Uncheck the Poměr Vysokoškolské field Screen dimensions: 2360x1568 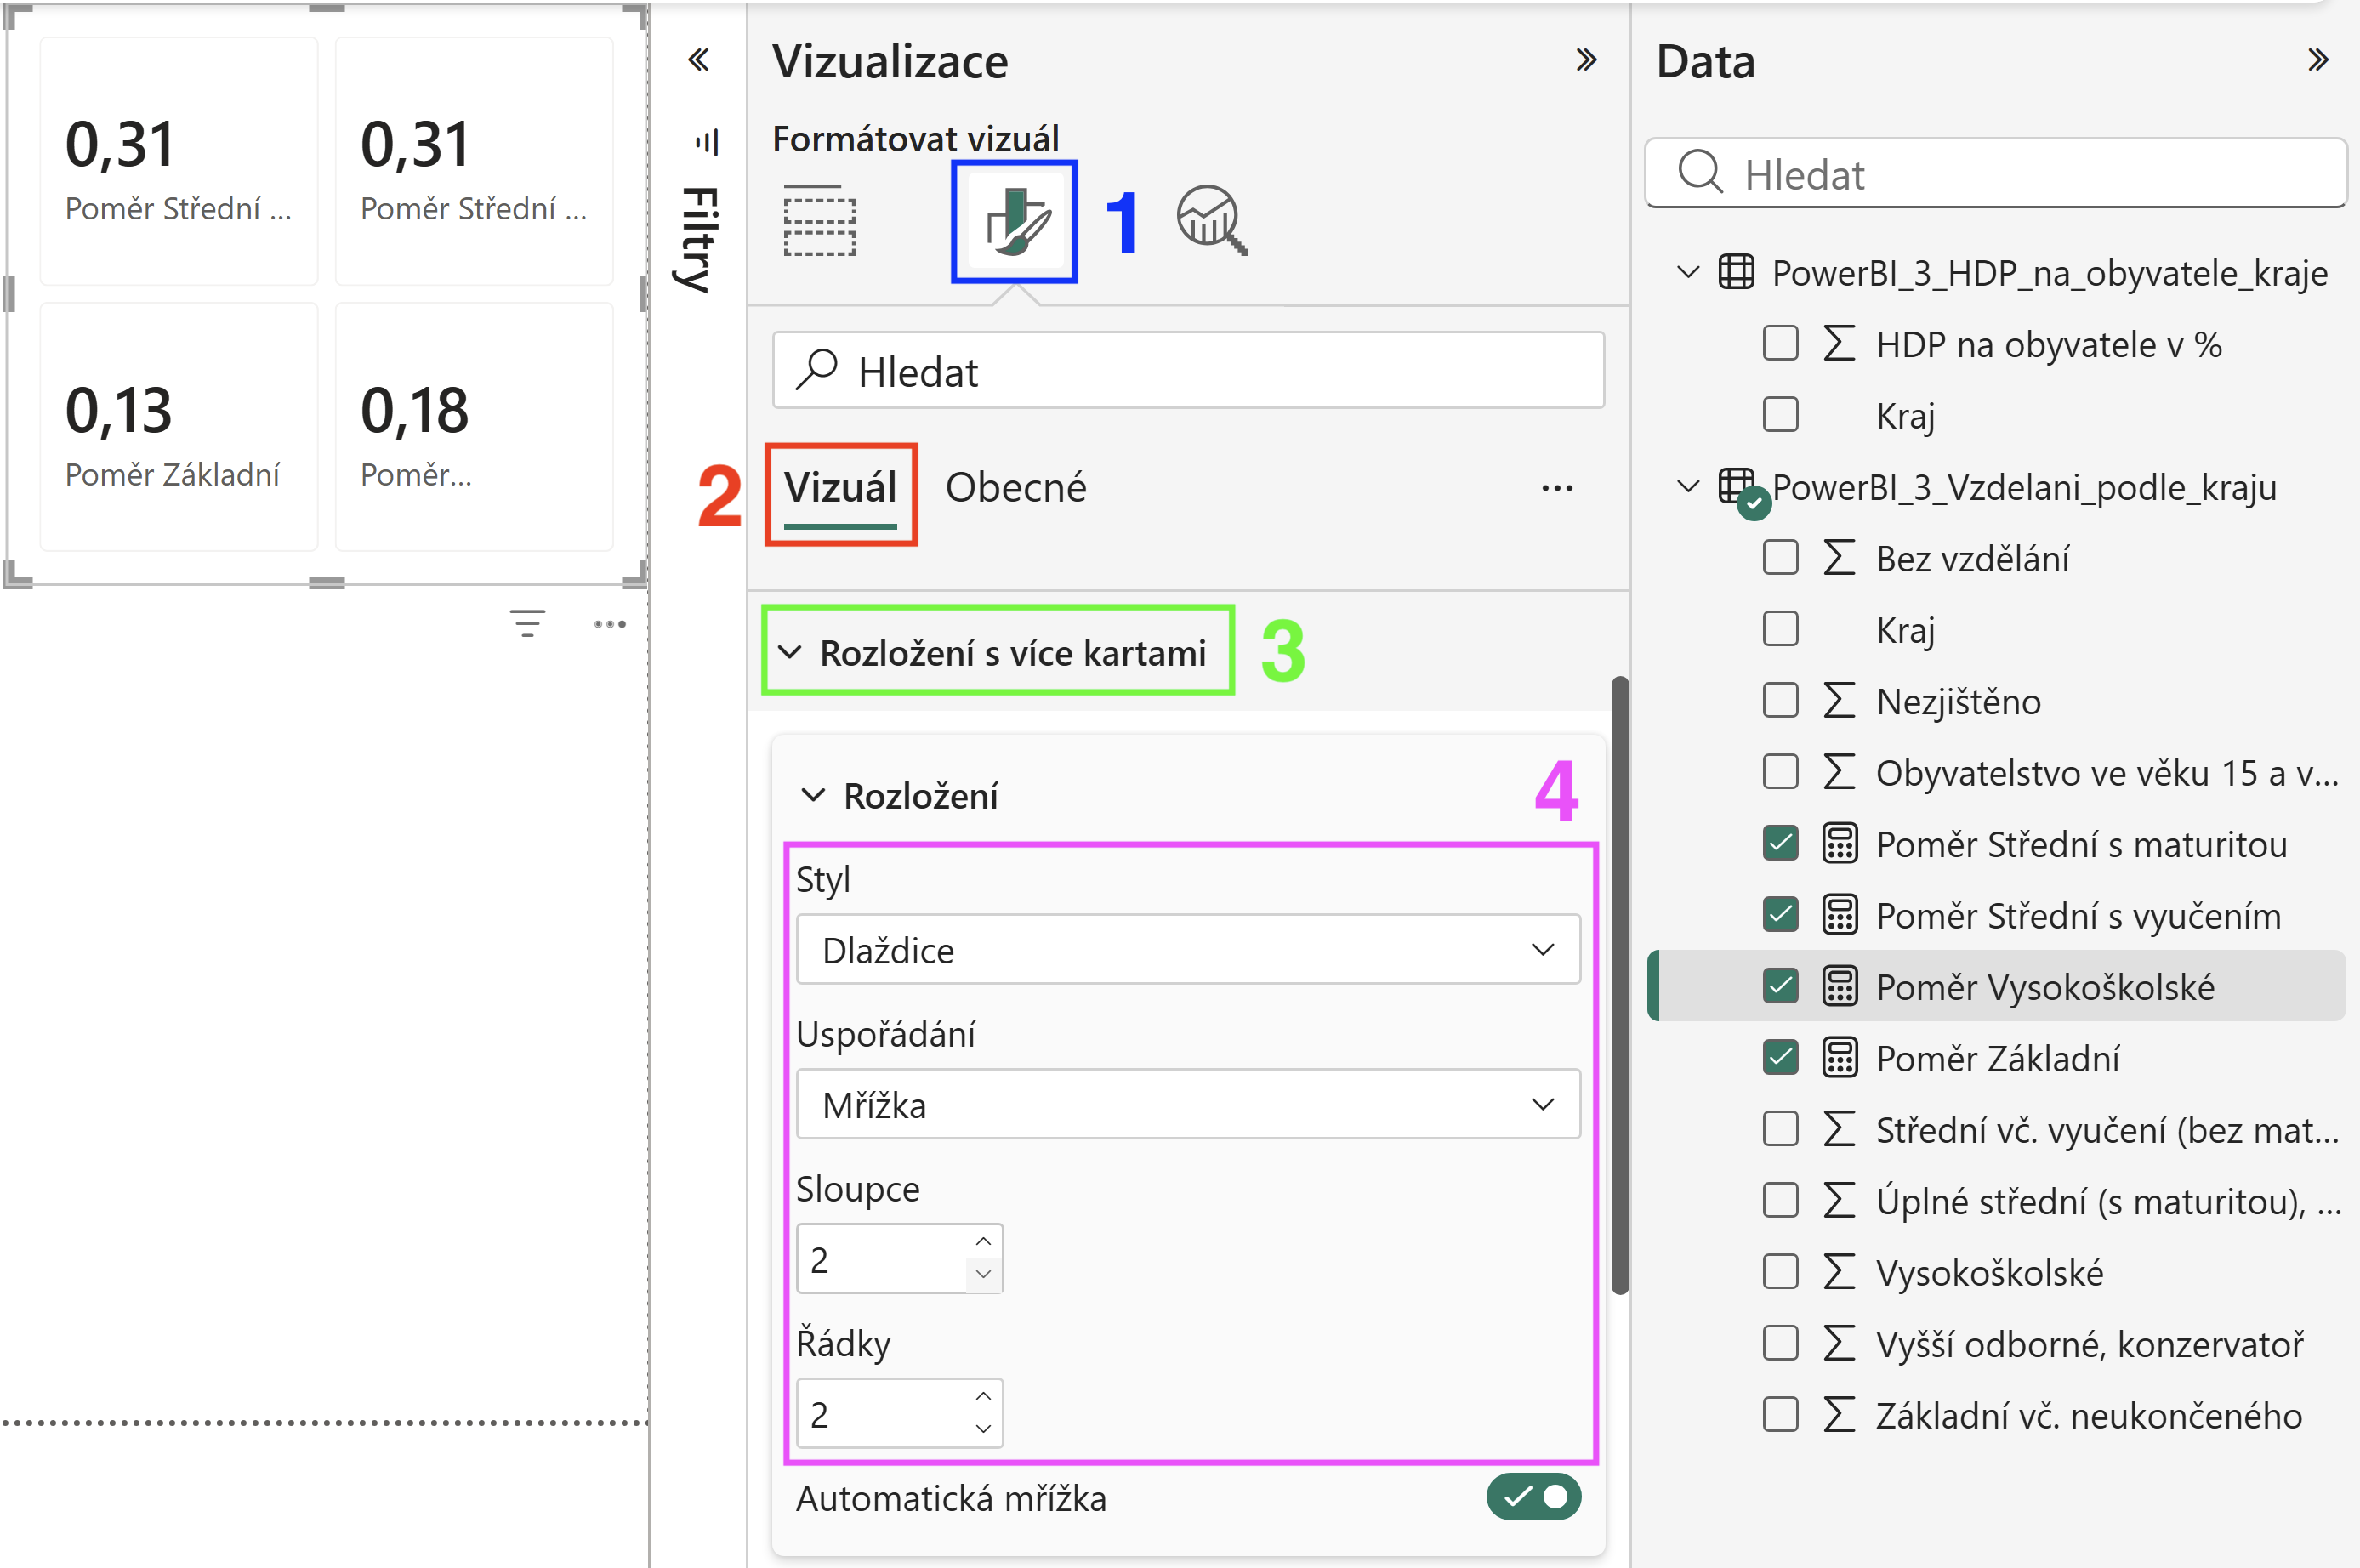(1780, 986)
